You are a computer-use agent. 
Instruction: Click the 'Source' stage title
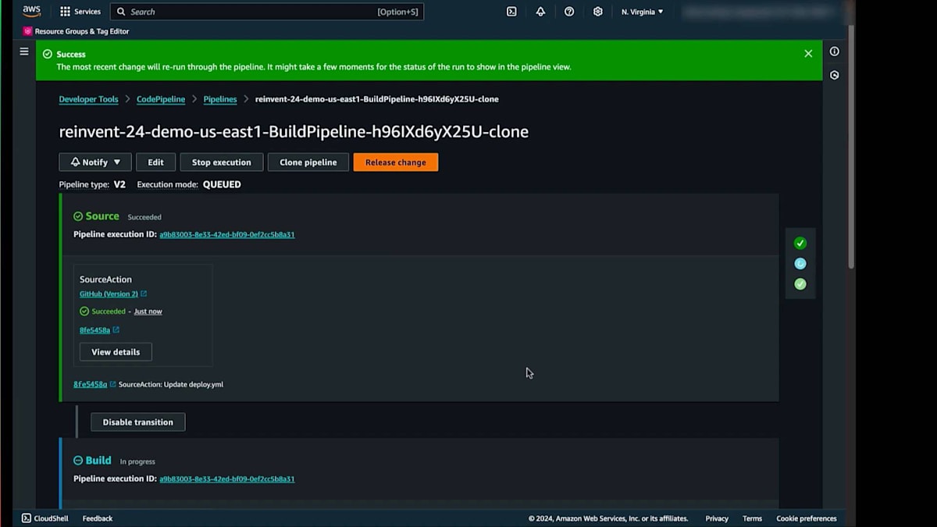tap(102, 216)
